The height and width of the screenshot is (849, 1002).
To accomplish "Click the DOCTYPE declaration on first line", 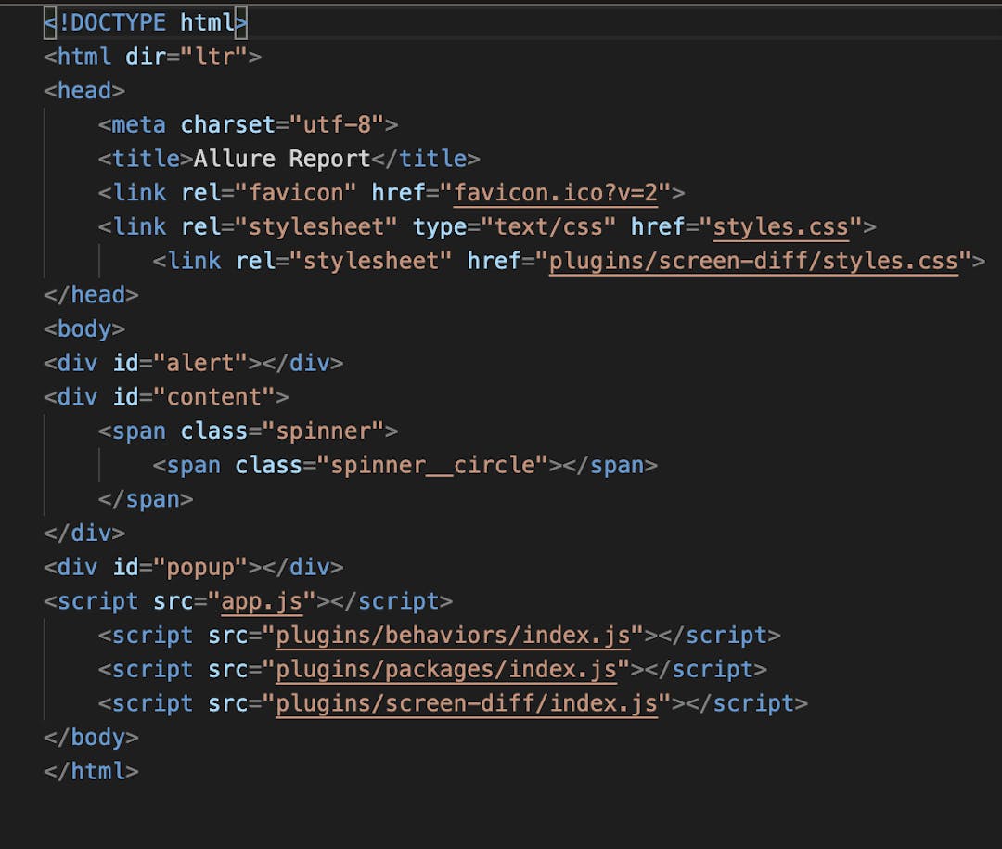I will pos(146,22).
